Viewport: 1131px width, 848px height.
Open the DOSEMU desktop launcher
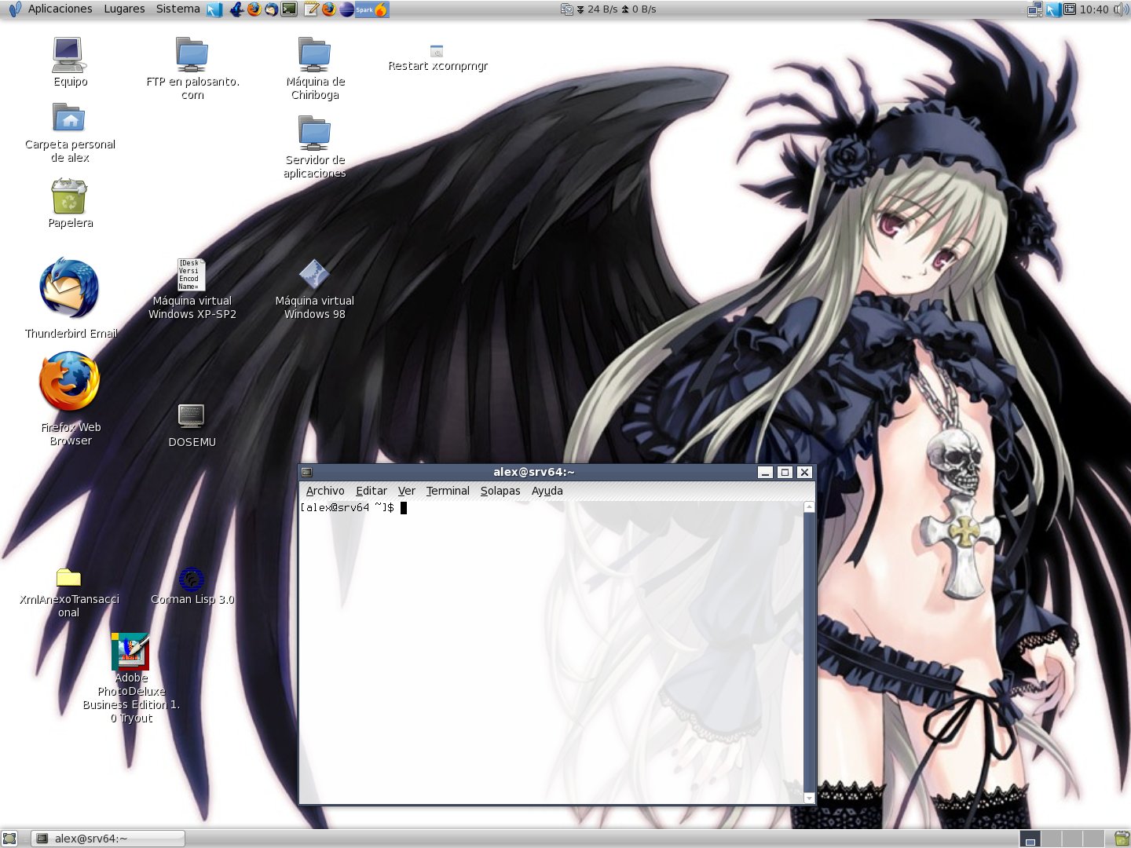point(191,416)
